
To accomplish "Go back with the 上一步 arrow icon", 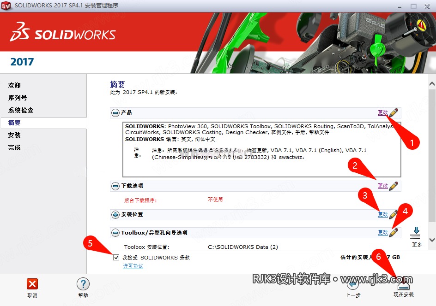I will coord(352,284).
